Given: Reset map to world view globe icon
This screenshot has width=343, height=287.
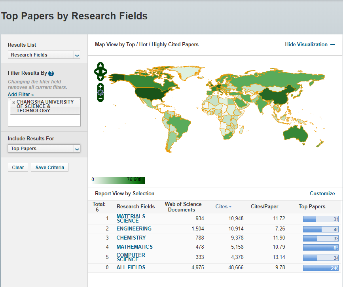Looking at the screenshot, I should (x=100, y=93).
